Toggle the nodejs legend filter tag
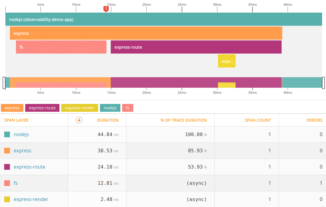This screenshot has height=207, width=326. 110,108
